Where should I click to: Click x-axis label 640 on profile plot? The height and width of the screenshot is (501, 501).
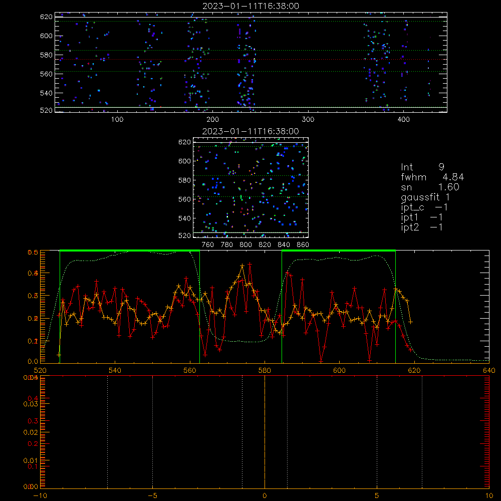(489, 370)
